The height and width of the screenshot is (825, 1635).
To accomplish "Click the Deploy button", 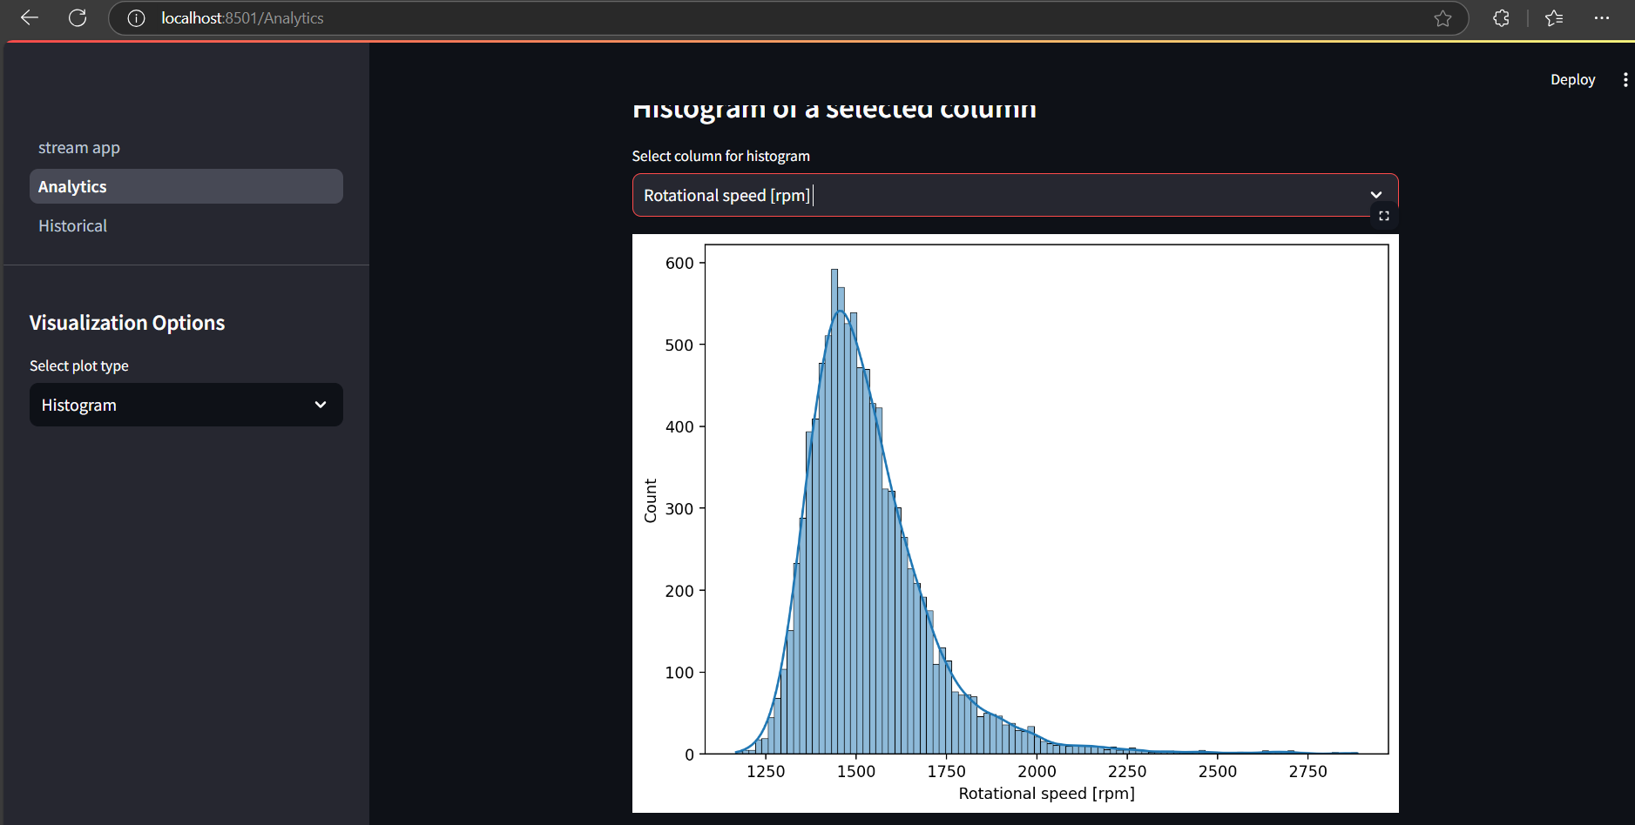I will (1572, 79).
